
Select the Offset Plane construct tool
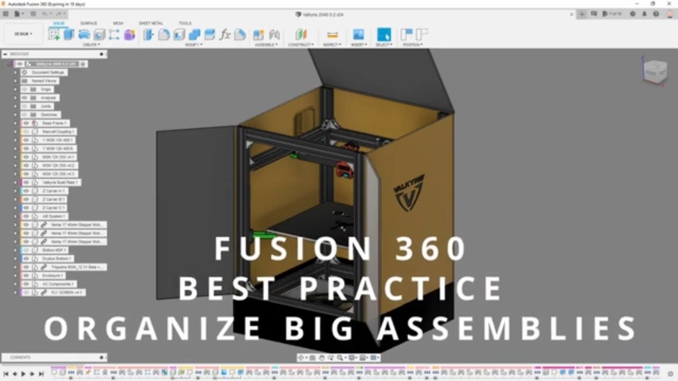pyautogui.click(x=301, y=34)
